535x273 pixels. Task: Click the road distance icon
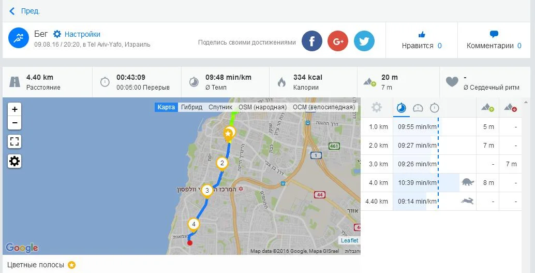tap(14, 82)
